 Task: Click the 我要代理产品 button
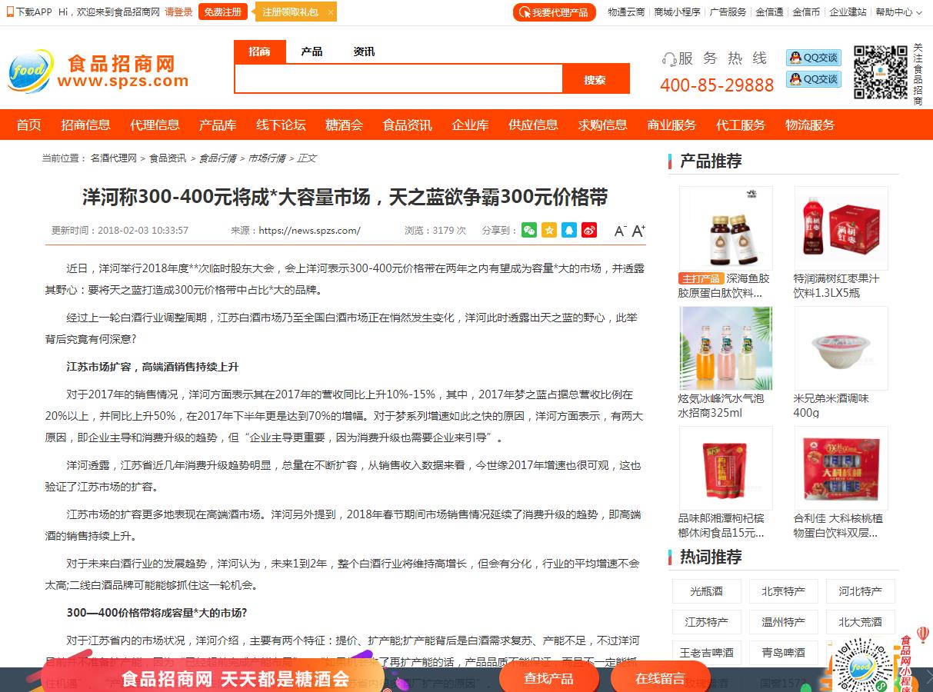pos(554,12)
